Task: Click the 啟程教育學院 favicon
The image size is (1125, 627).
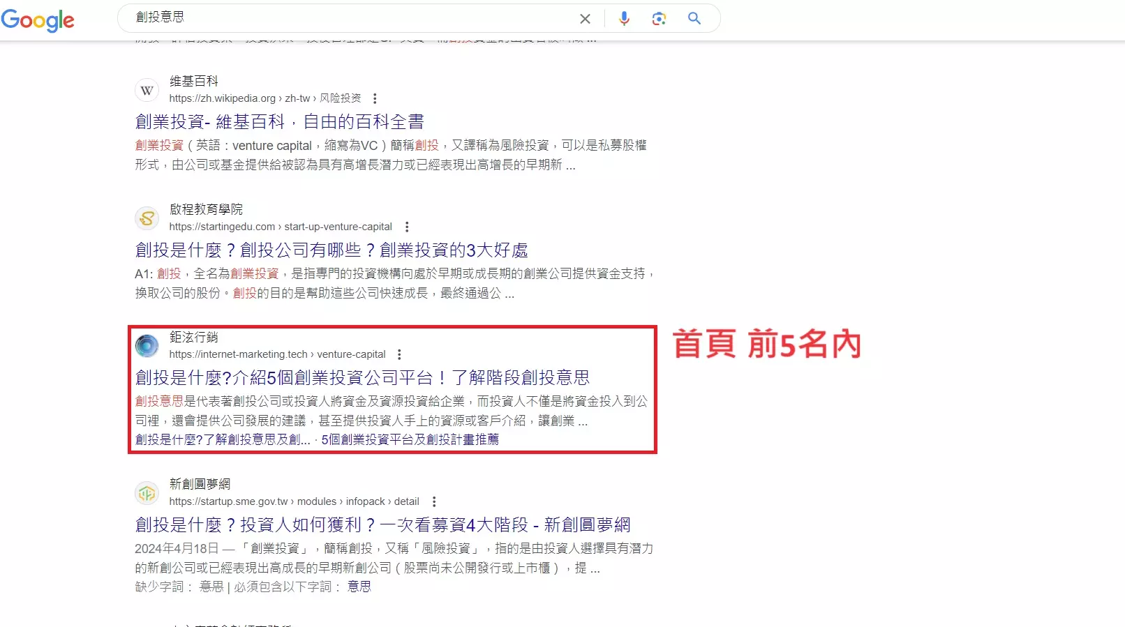Action: pyautogui.click(x=147, y=218)
